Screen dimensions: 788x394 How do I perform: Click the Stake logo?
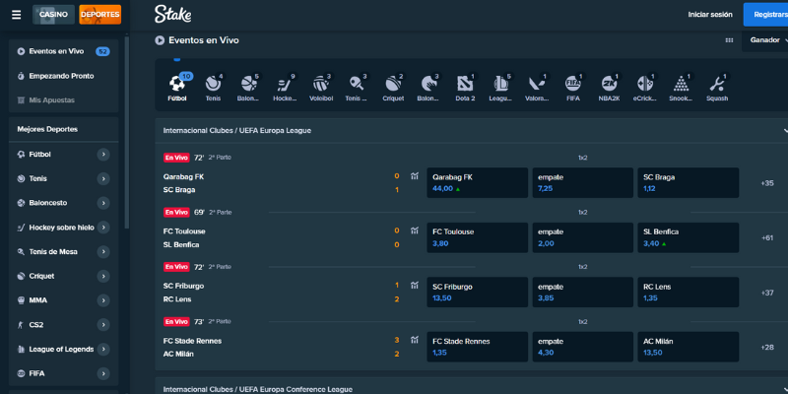(x=173, y=14)
